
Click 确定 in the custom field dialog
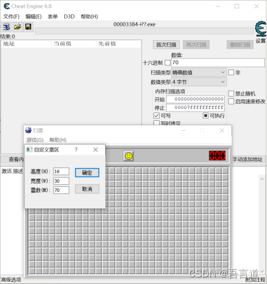[87, 172]
